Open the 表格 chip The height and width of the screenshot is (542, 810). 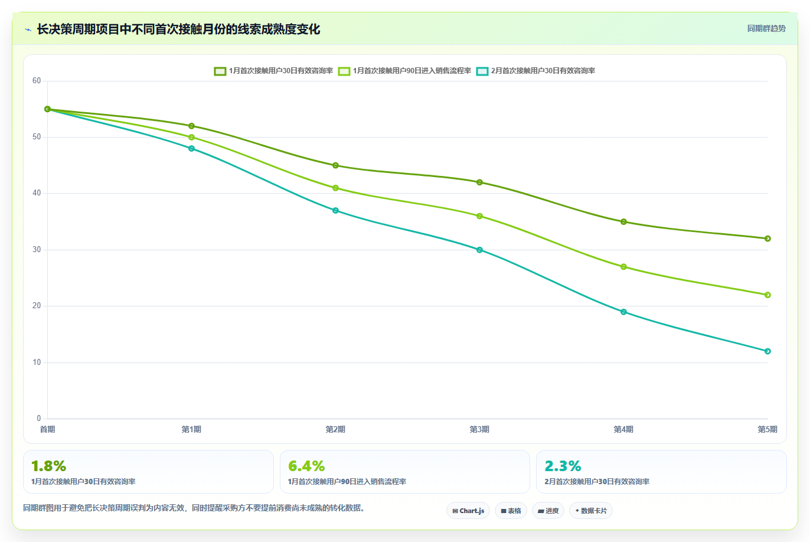click(x=511, y=511)
